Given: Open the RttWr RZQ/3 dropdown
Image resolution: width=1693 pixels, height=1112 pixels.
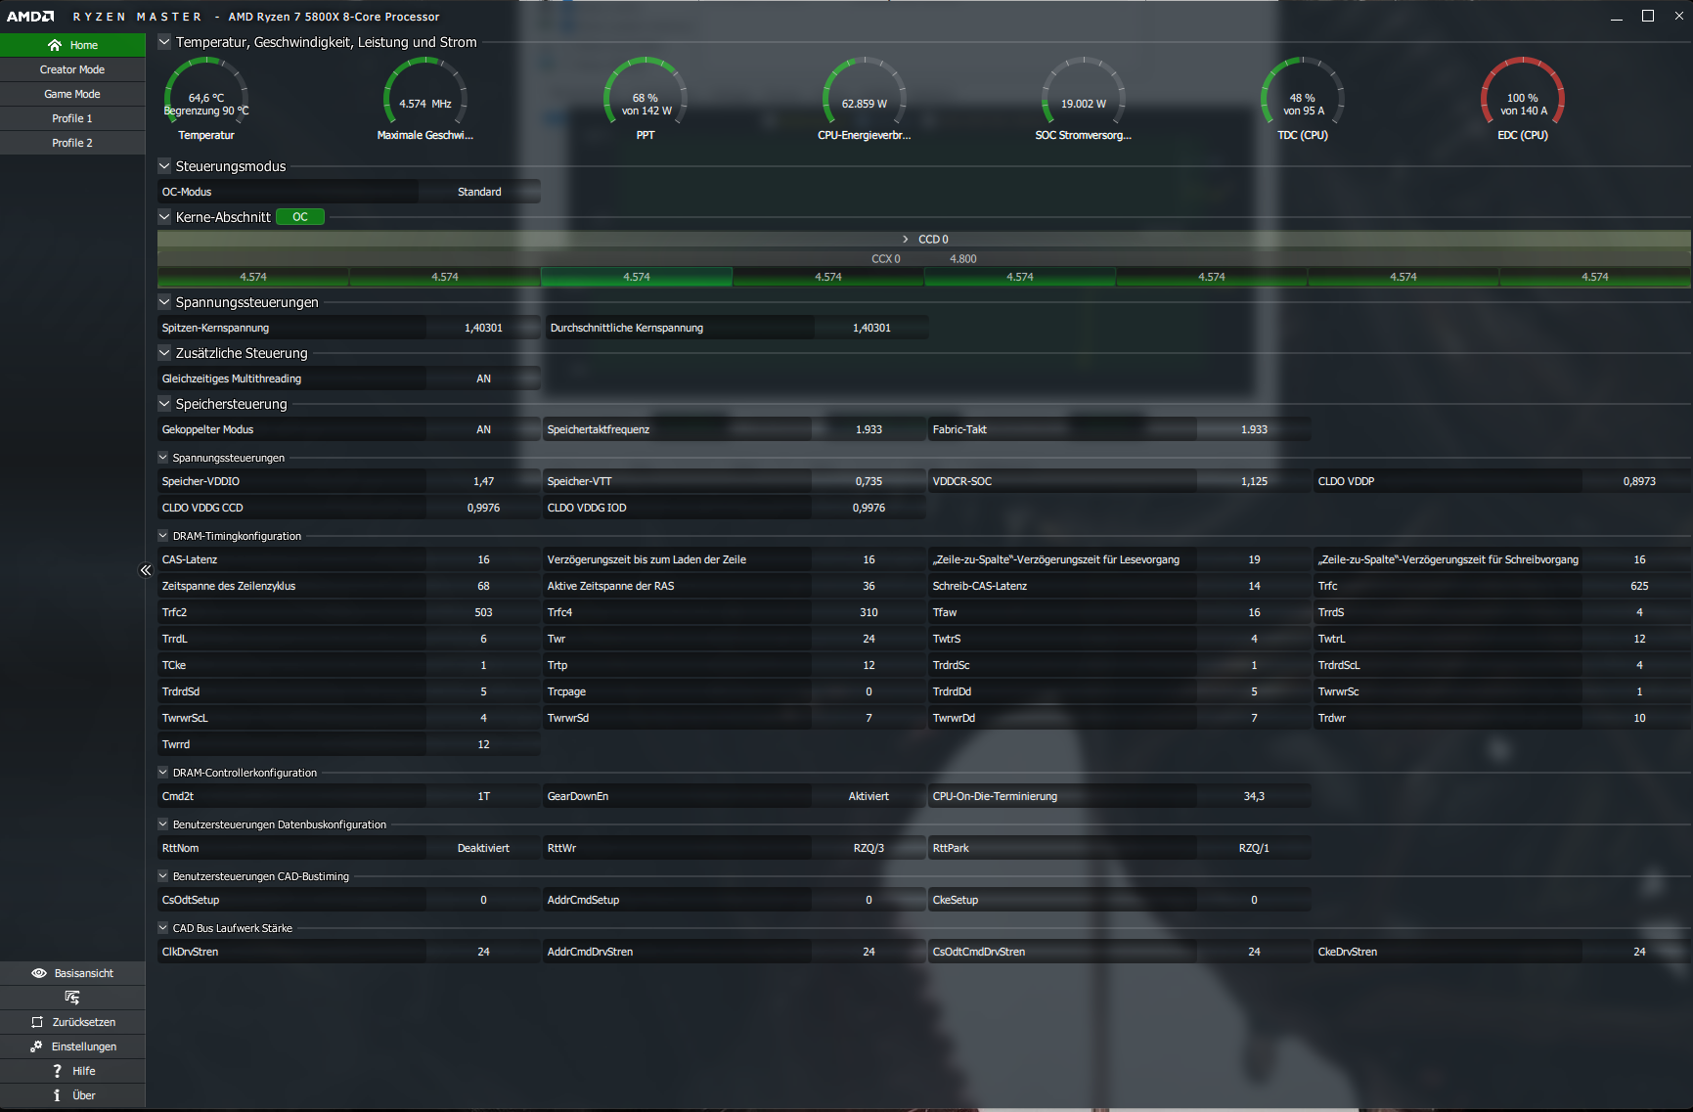Looking at the screenshot, I should [869, 848].
